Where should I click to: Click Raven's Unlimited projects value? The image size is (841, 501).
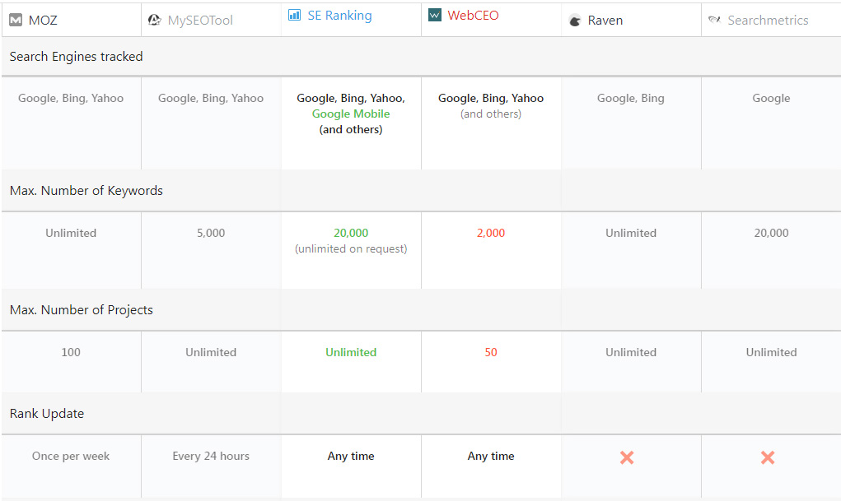(x=631, y=352)
